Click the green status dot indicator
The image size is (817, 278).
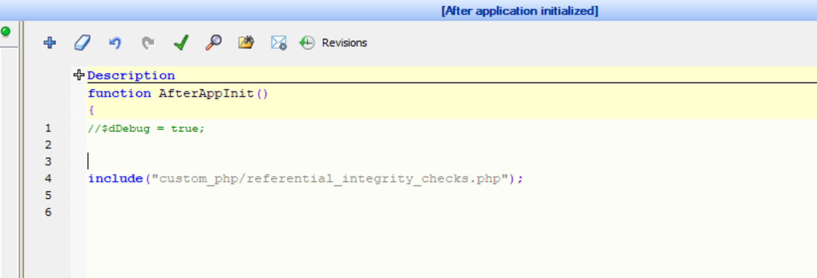[x=6, y=31]
